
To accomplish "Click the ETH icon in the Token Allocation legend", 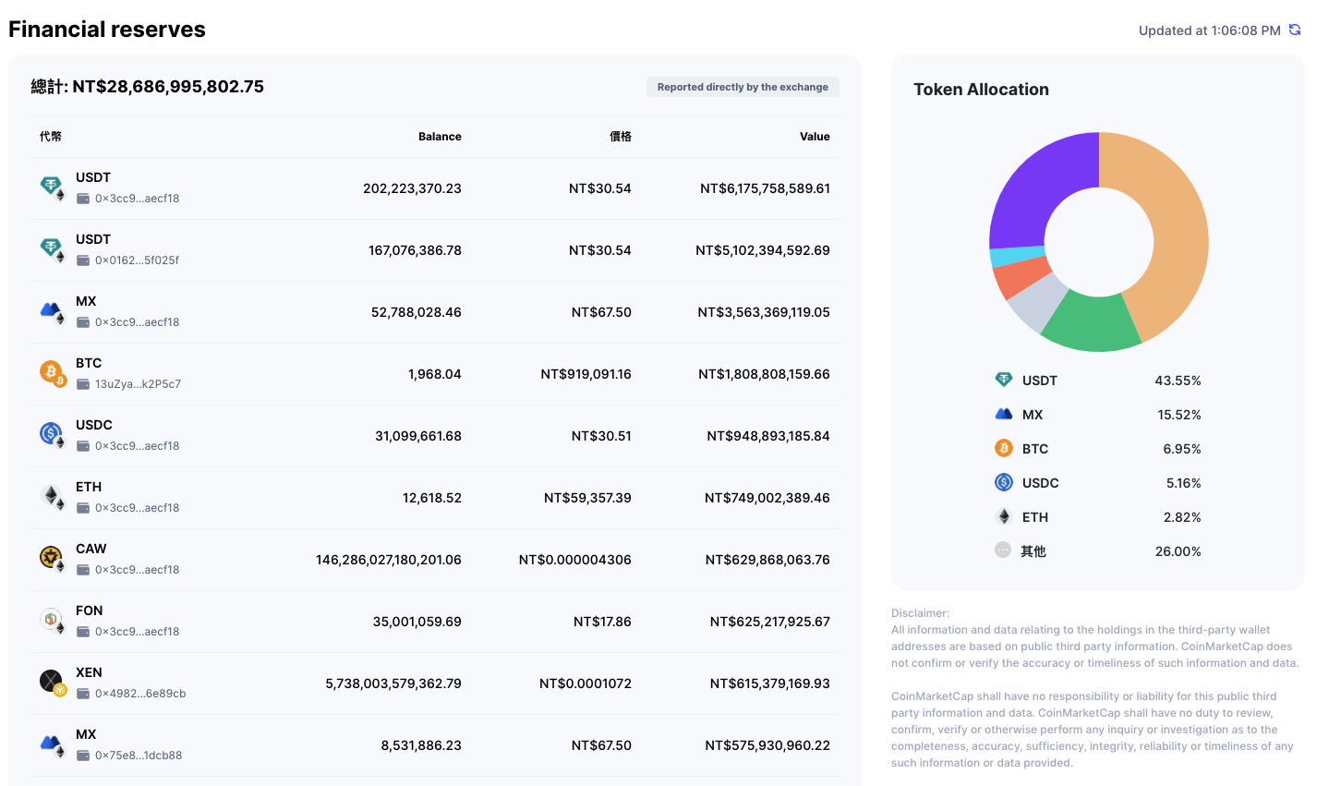I will (1003, 516).
